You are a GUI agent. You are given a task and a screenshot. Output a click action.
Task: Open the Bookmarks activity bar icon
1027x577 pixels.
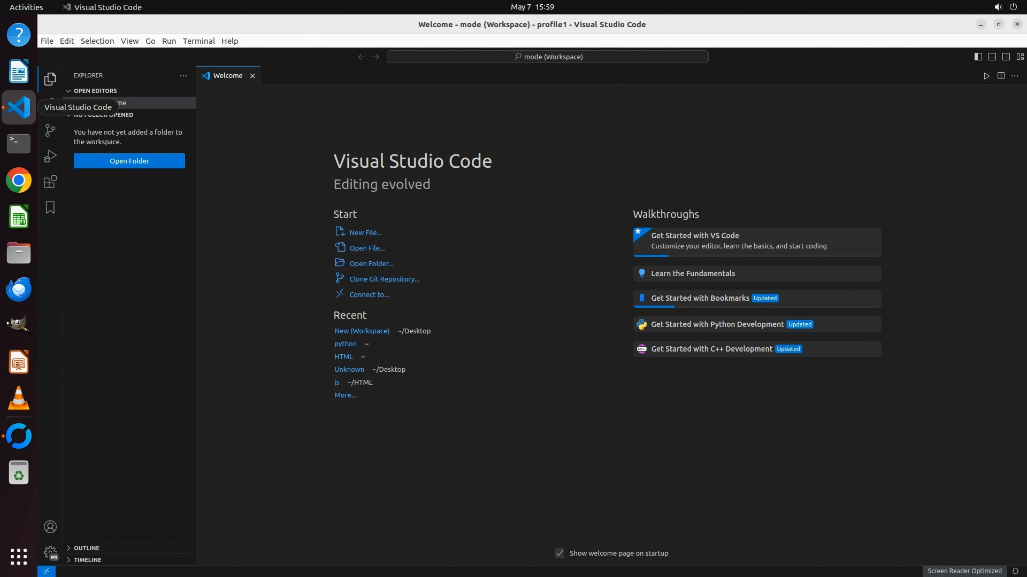[50, 207]
